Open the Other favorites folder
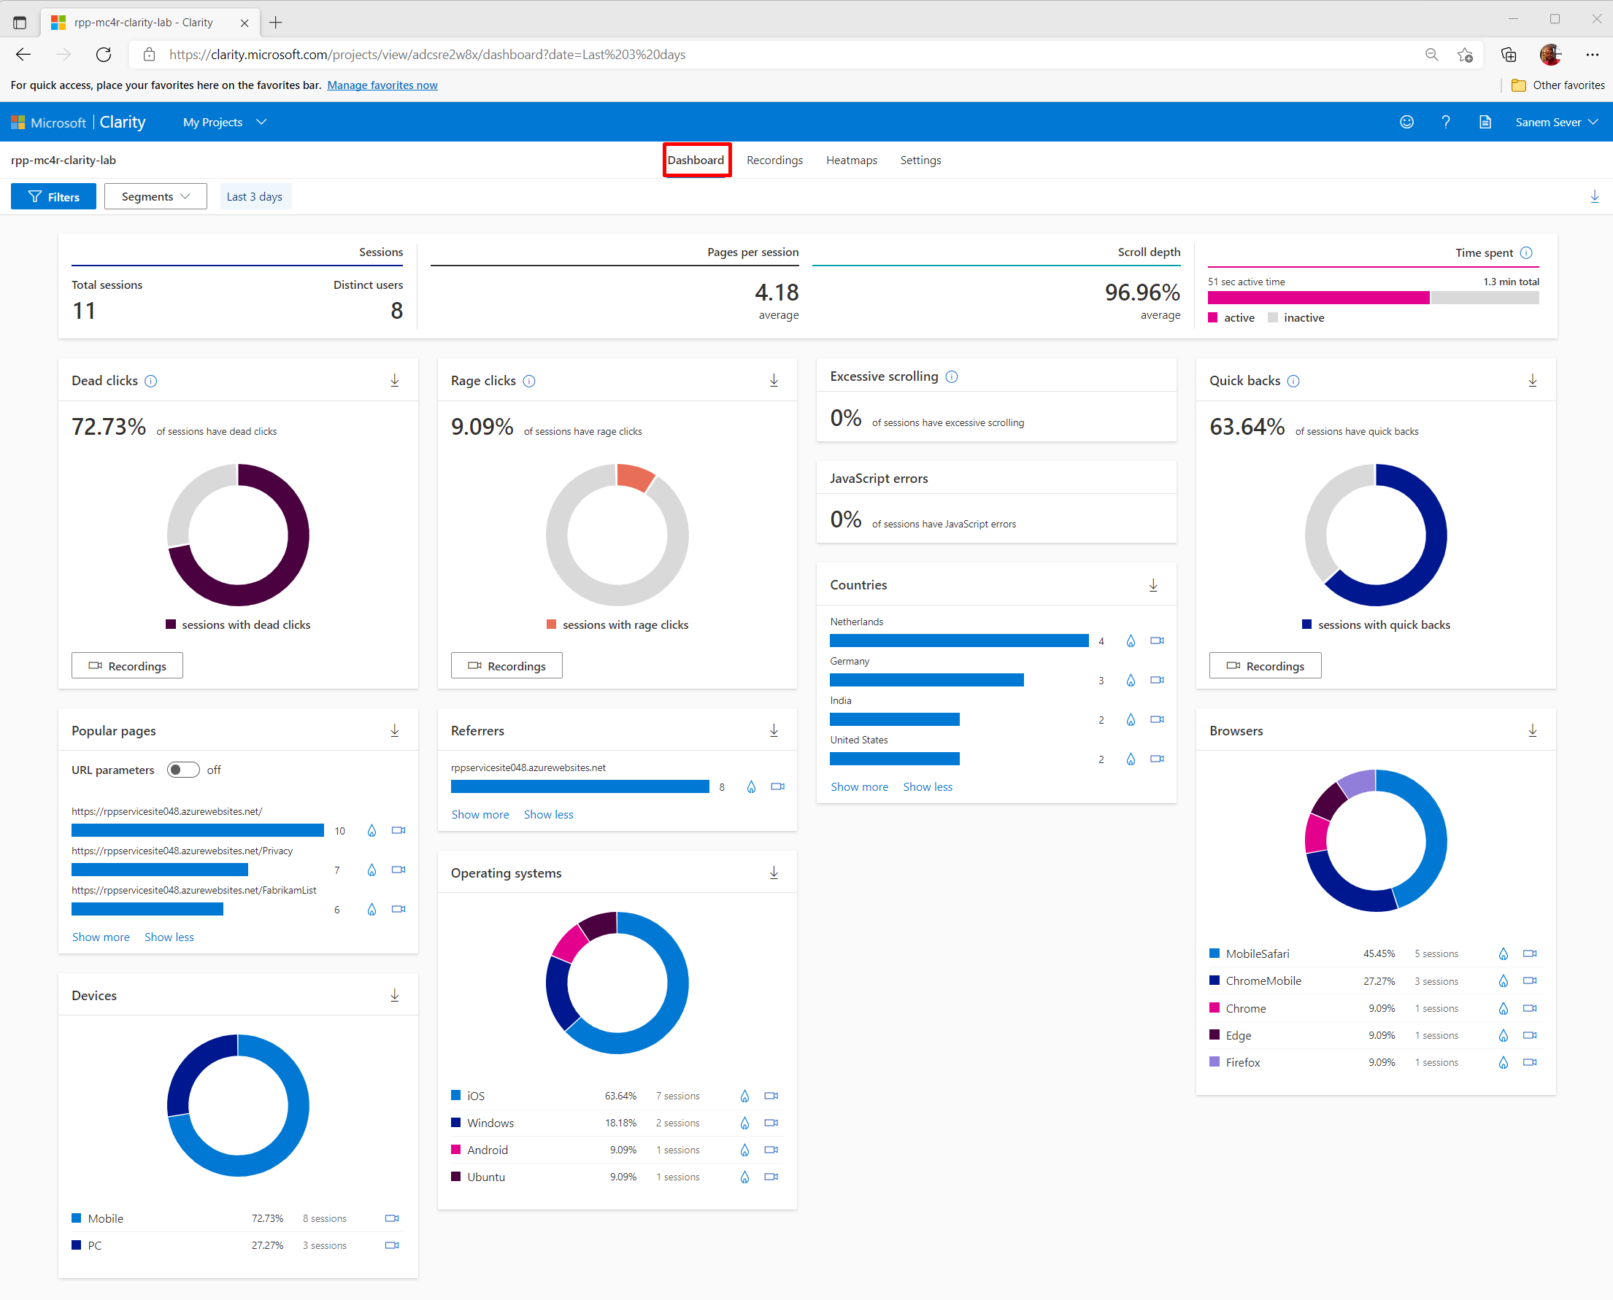Screen dimensions: 1613x1300 click(1558, 85)
